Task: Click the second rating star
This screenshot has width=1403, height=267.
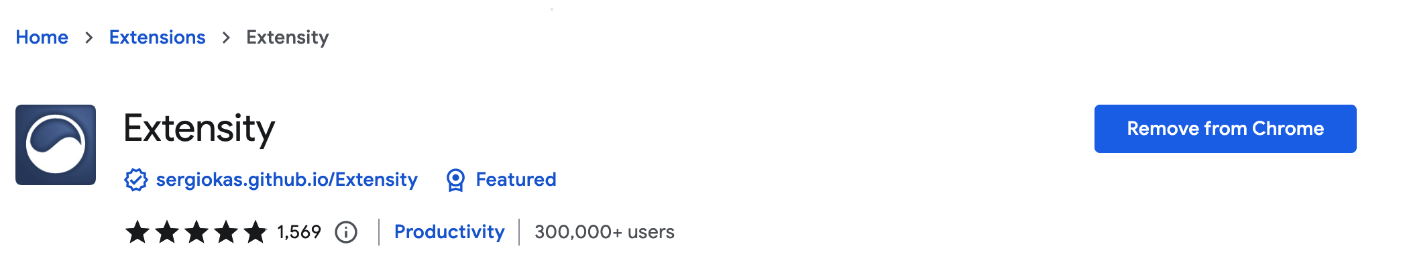Action: (167, 232)
